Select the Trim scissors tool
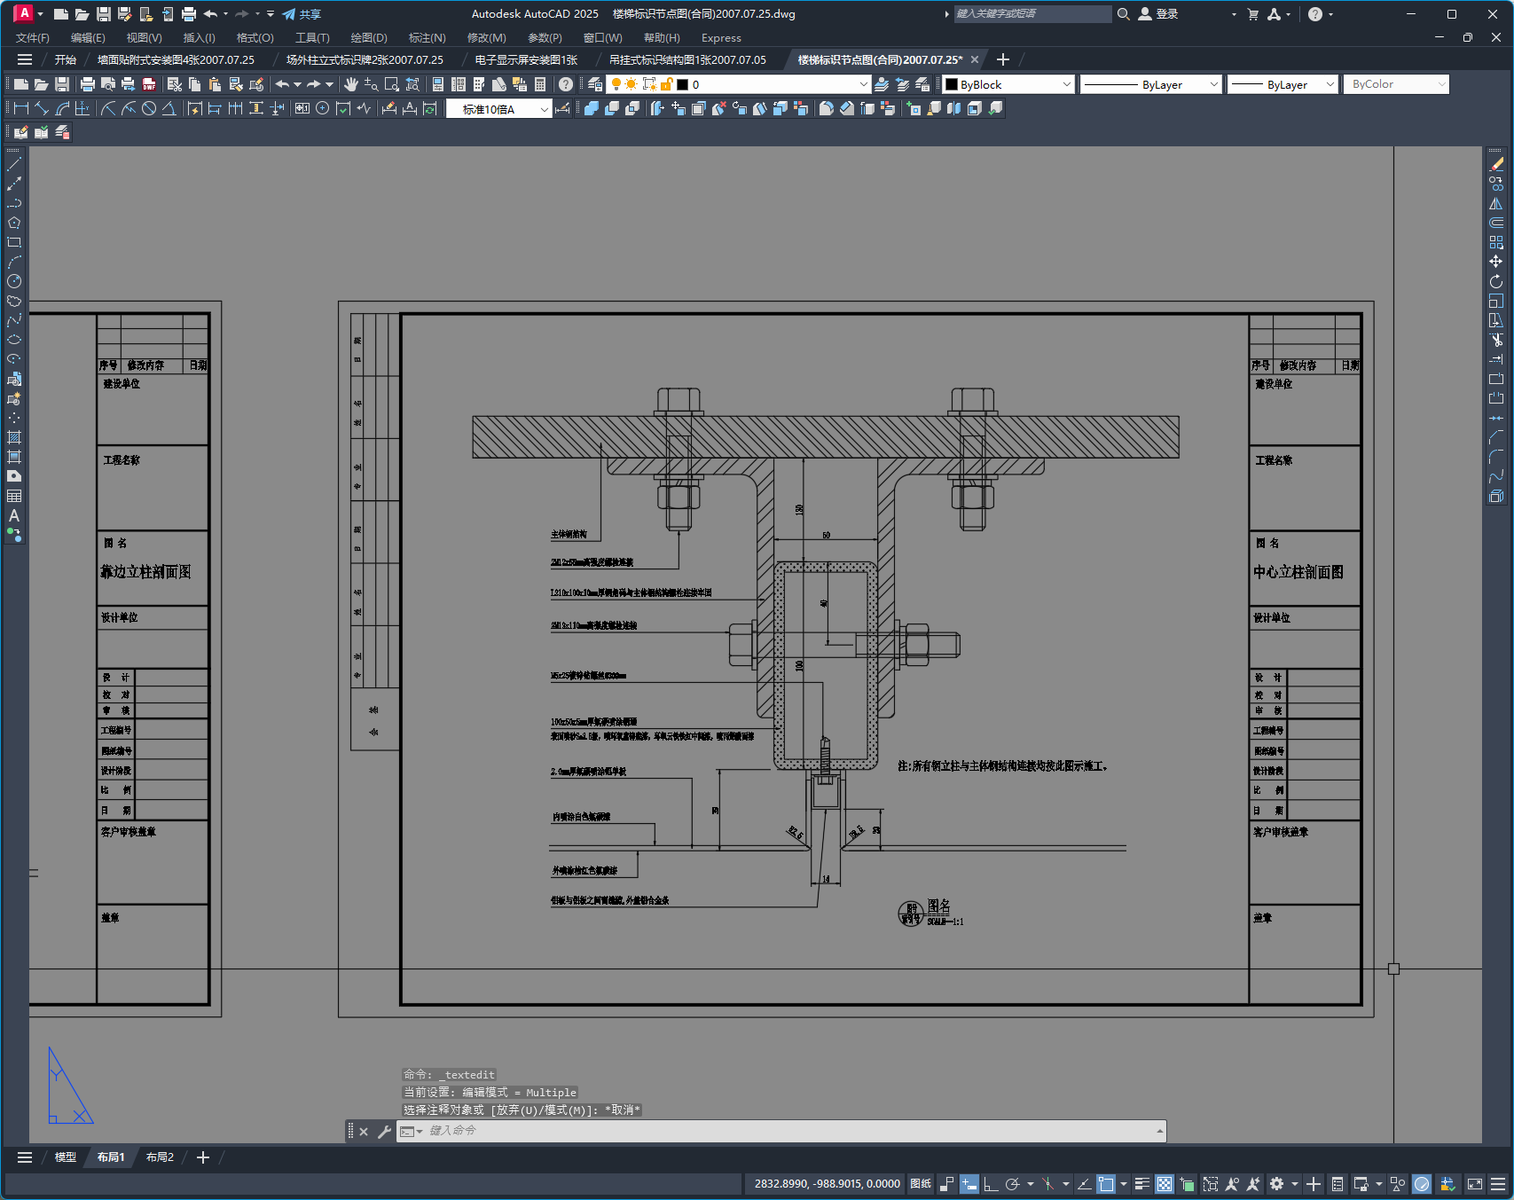Image resolution: width=1514 pixels, height=1200 pixels. [1496, 340]
